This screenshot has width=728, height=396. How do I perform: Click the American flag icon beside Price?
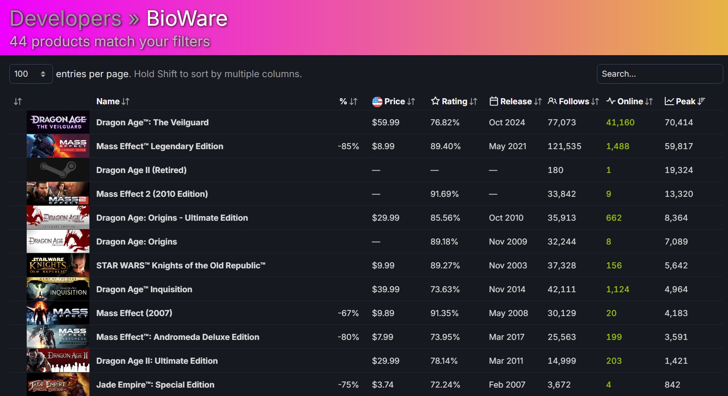pos(377,101)
